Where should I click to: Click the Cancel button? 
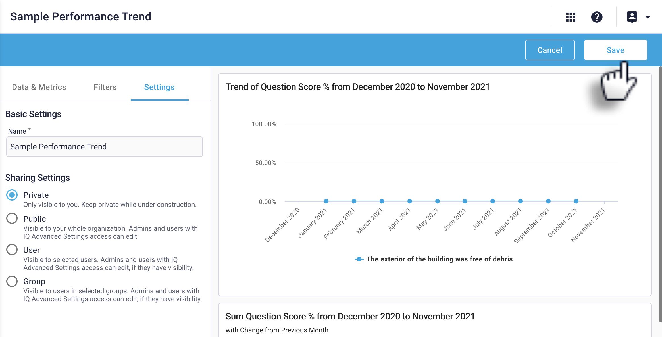pos(550,50)
